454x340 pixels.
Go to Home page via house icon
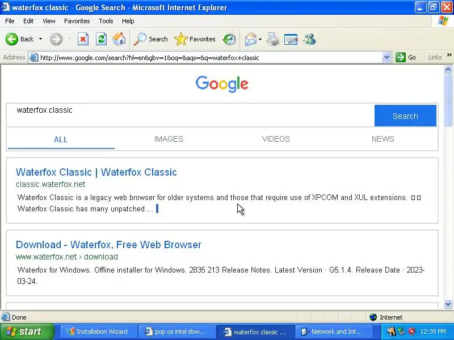coord(119,39)
